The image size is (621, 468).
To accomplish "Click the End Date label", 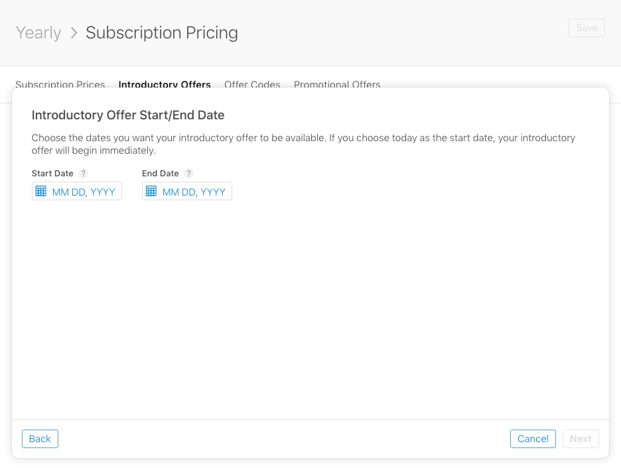I will coord(160,173).
